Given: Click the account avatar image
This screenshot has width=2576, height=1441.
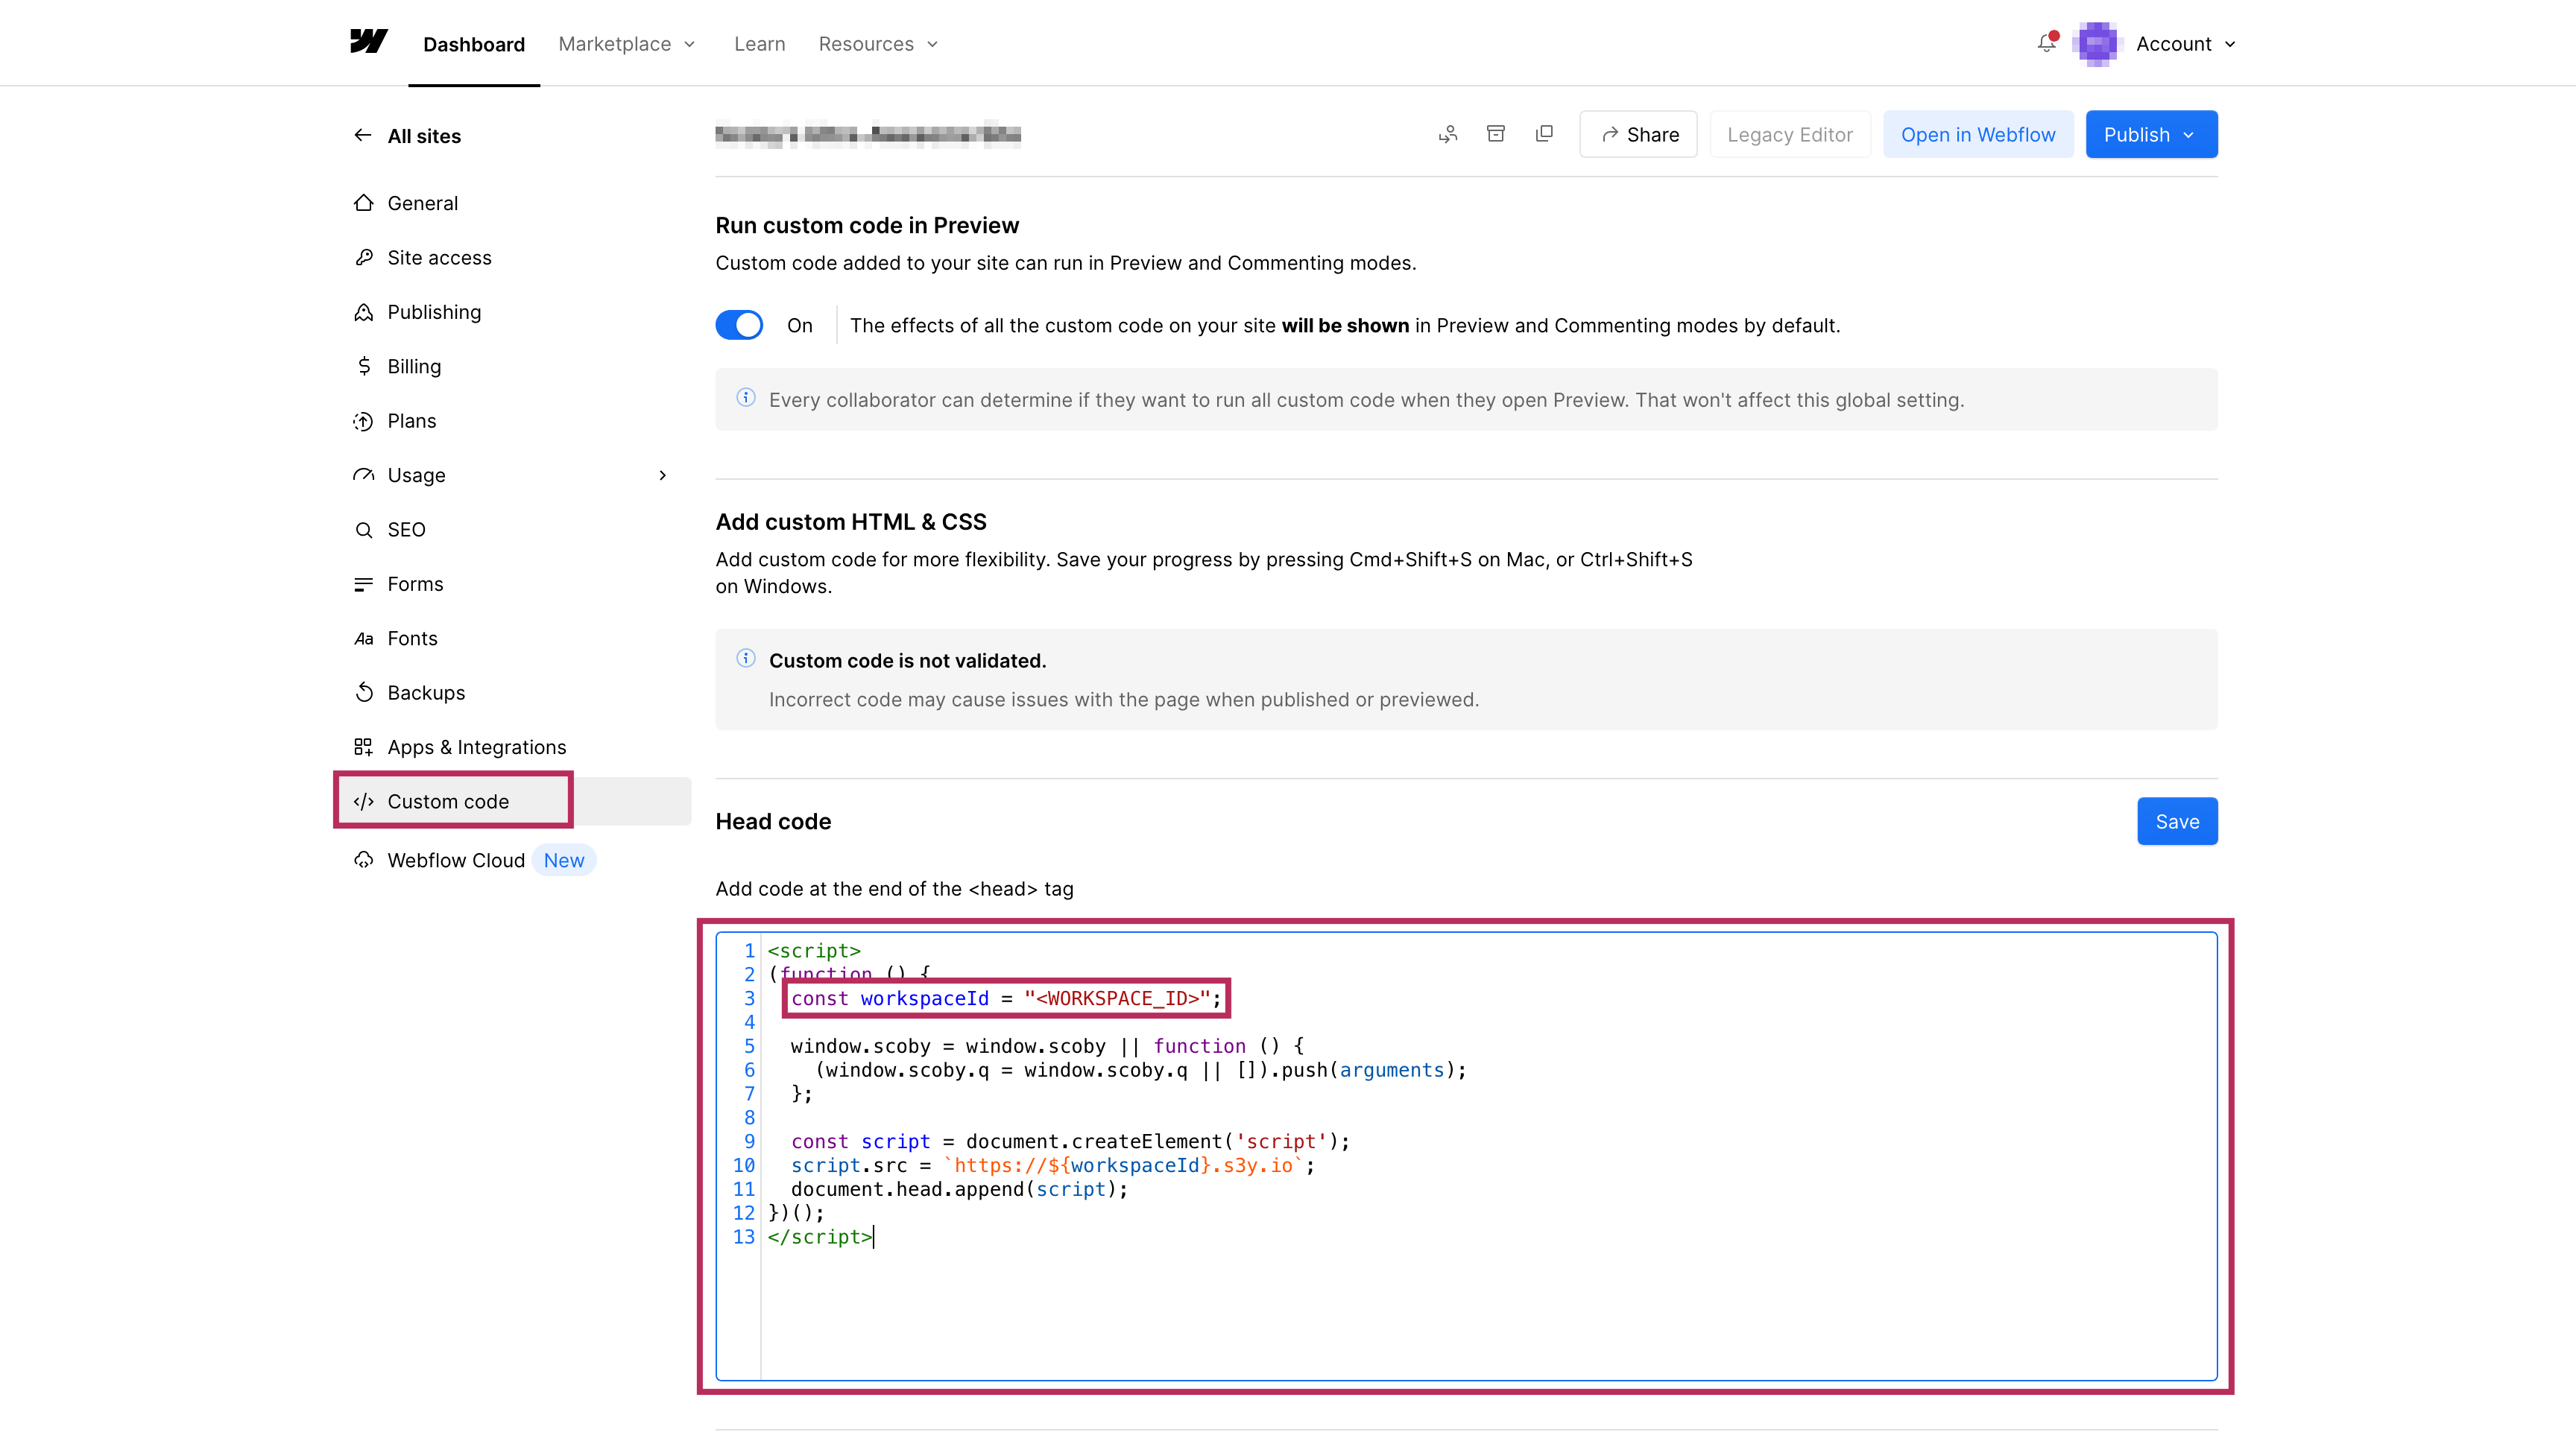Looking at the screenshot, I should pos(2097,44).
